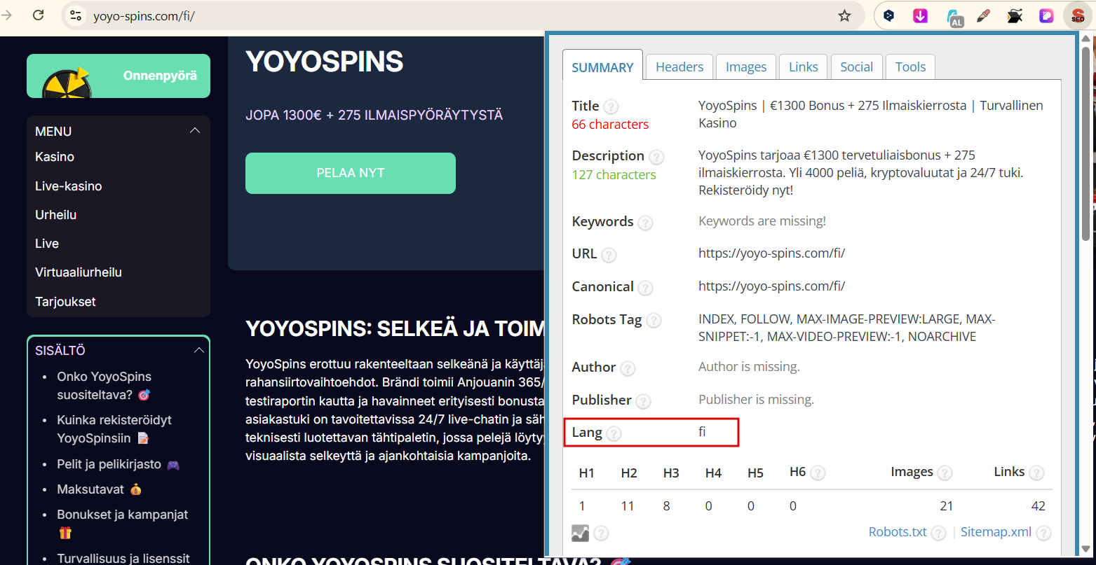
Task: Open the red pen color picker extension
Action: coord(983,15)
